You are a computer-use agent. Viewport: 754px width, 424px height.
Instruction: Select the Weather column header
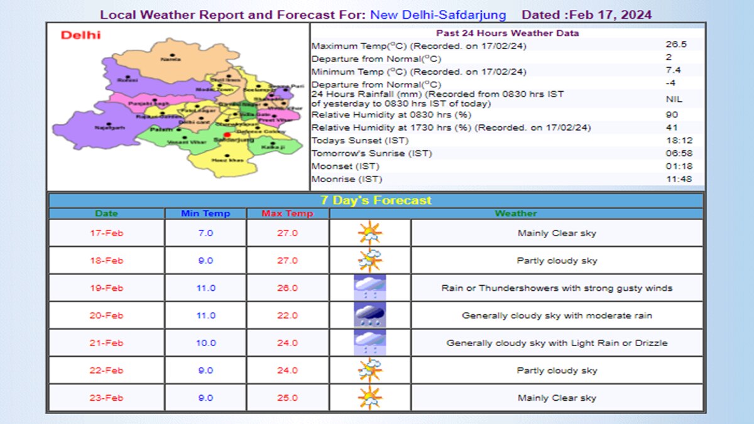(516, 214)
